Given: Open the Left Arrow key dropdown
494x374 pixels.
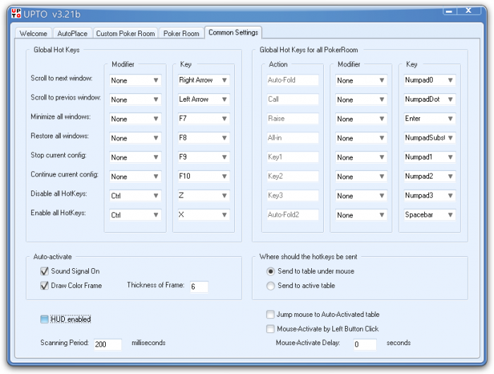Looking at the screenshot, I should coord(203,99).
